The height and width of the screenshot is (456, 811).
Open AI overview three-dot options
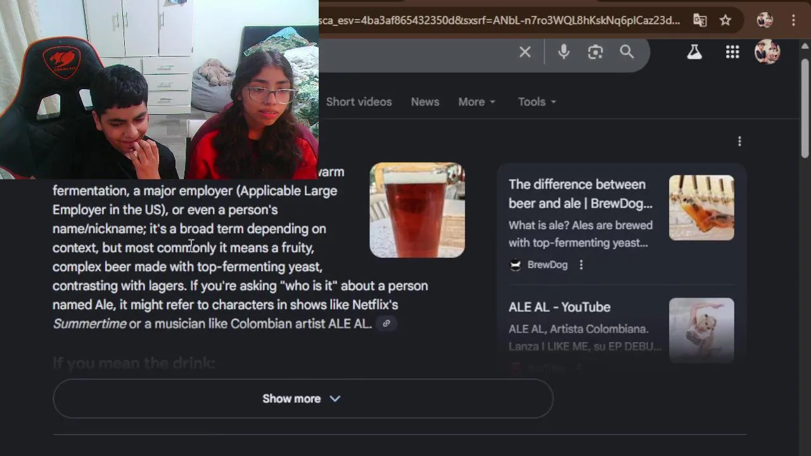pos(739,141)
